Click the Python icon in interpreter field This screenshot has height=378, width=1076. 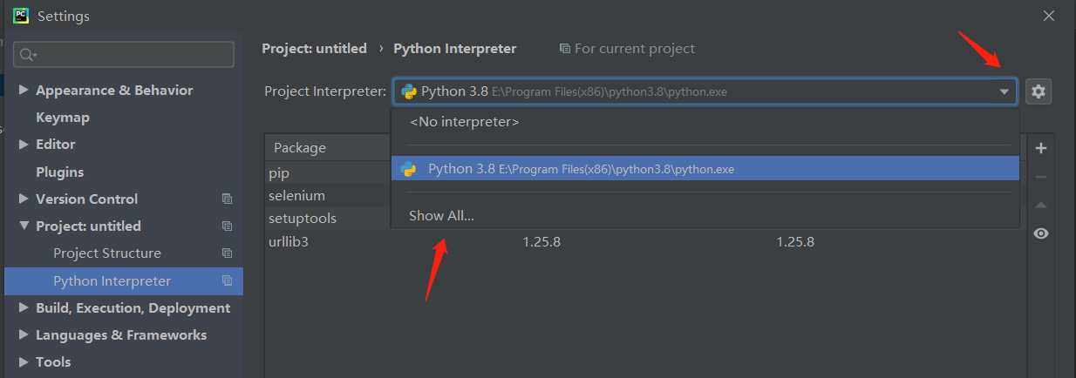[x=409, y=91]
